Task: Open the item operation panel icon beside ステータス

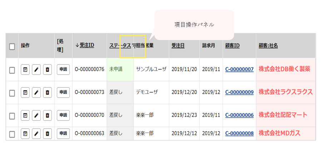Action: (x=134, y=46)
